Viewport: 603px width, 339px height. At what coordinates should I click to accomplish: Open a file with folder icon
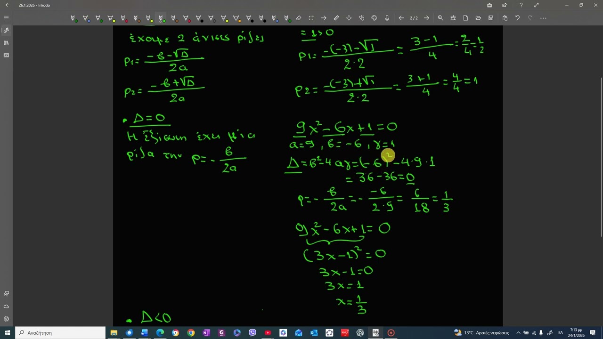(478, 18)
